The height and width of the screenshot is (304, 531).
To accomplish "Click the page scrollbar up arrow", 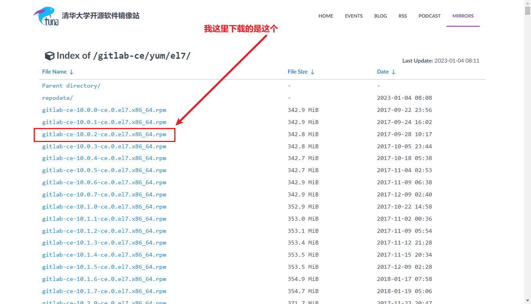I will (527, 3).
